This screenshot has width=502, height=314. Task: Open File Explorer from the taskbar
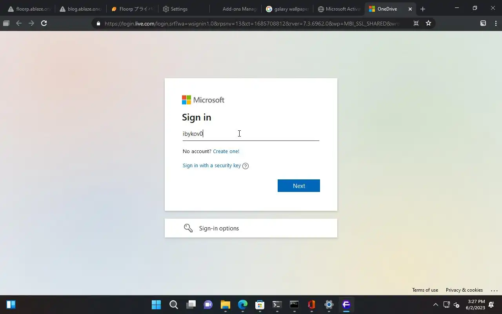225,305
